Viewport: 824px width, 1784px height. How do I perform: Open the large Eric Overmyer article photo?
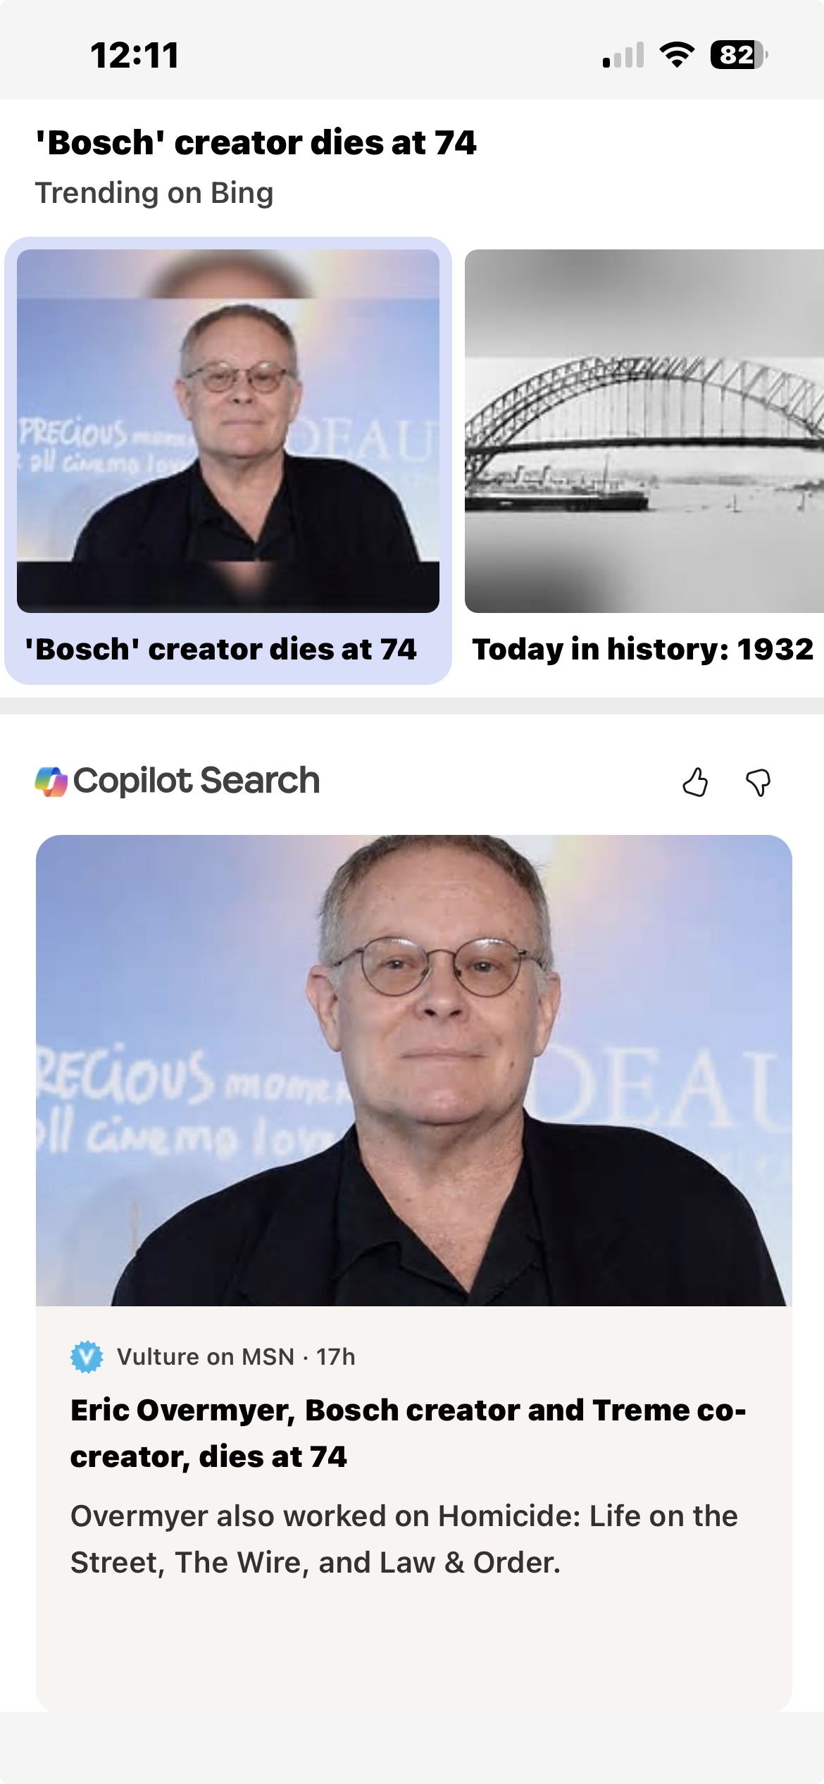pos(414,1070)
